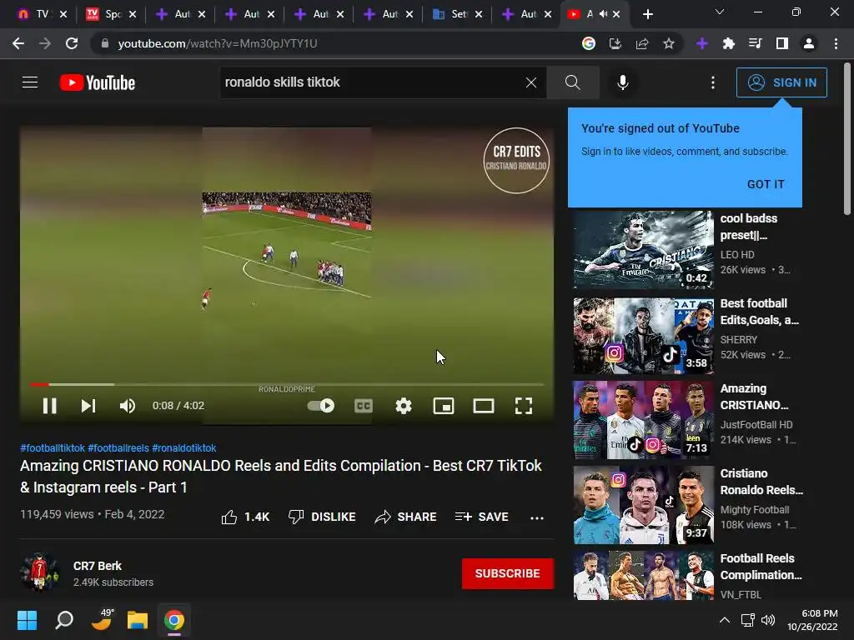This screenshot has width=854, height=640.
Task: Open CR7 Berk channel name link
Action: (x=98, y=566)
